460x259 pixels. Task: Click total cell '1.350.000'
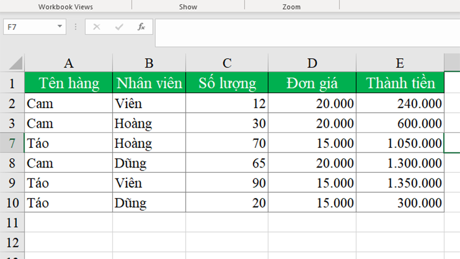[400, 182]
